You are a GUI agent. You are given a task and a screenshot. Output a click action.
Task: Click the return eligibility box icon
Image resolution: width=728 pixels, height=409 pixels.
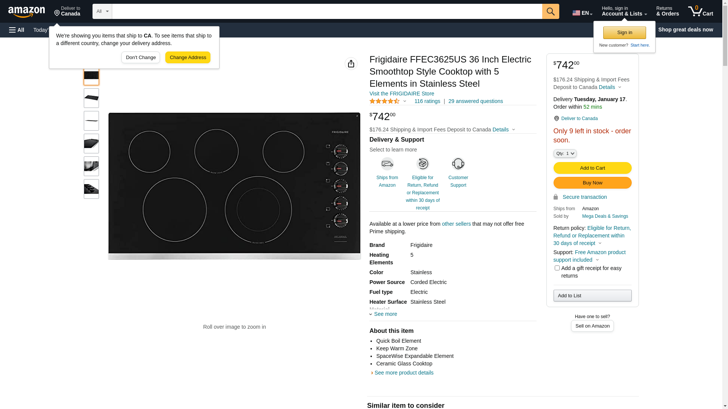coord(422,164)
